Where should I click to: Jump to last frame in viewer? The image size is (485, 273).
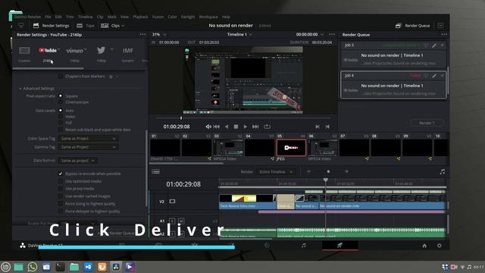click(x=255, y=127)
